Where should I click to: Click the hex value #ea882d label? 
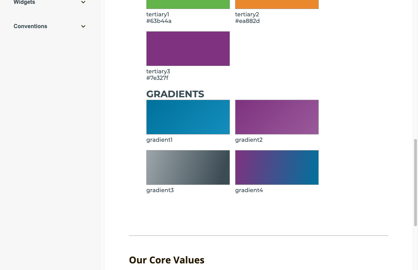pos(247,21)
